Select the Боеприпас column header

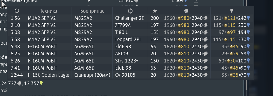92,11
